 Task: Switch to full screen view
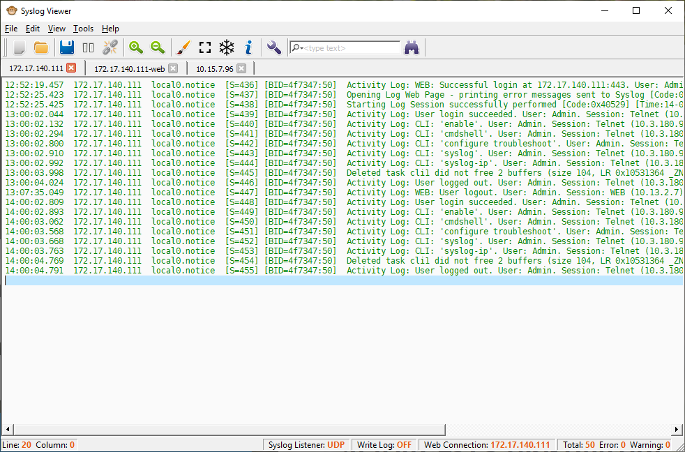click(x=204, y=47)
